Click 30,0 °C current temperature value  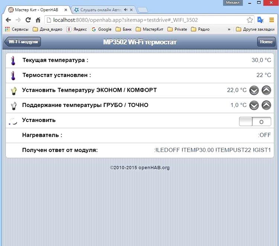click(261, 60)
